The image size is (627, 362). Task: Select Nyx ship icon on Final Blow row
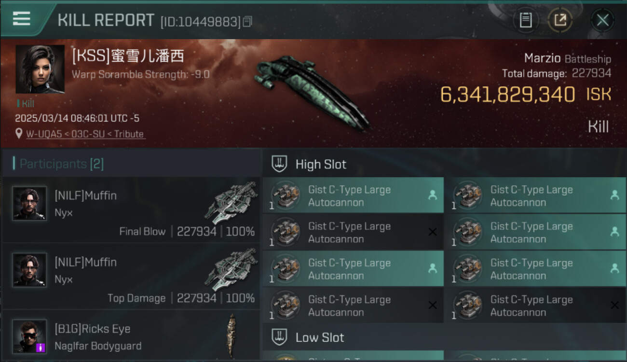tap(231, 202)
